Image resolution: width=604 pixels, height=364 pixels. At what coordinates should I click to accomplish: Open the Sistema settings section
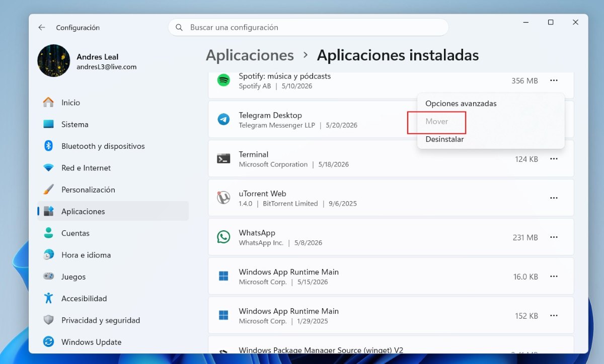(113, 124)
